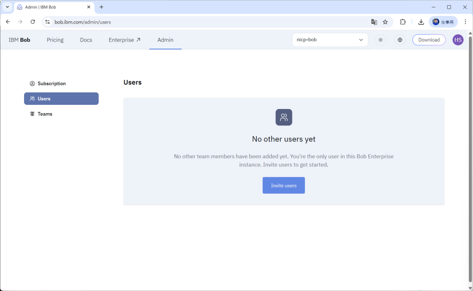Open the site information icon in address bar
Viewport: 473px width, 291px height.
[x=48, y=22]
